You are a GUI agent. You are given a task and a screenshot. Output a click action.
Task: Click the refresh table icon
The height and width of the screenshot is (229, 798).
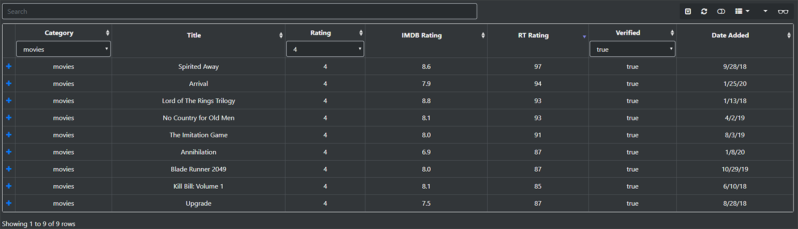704,11
